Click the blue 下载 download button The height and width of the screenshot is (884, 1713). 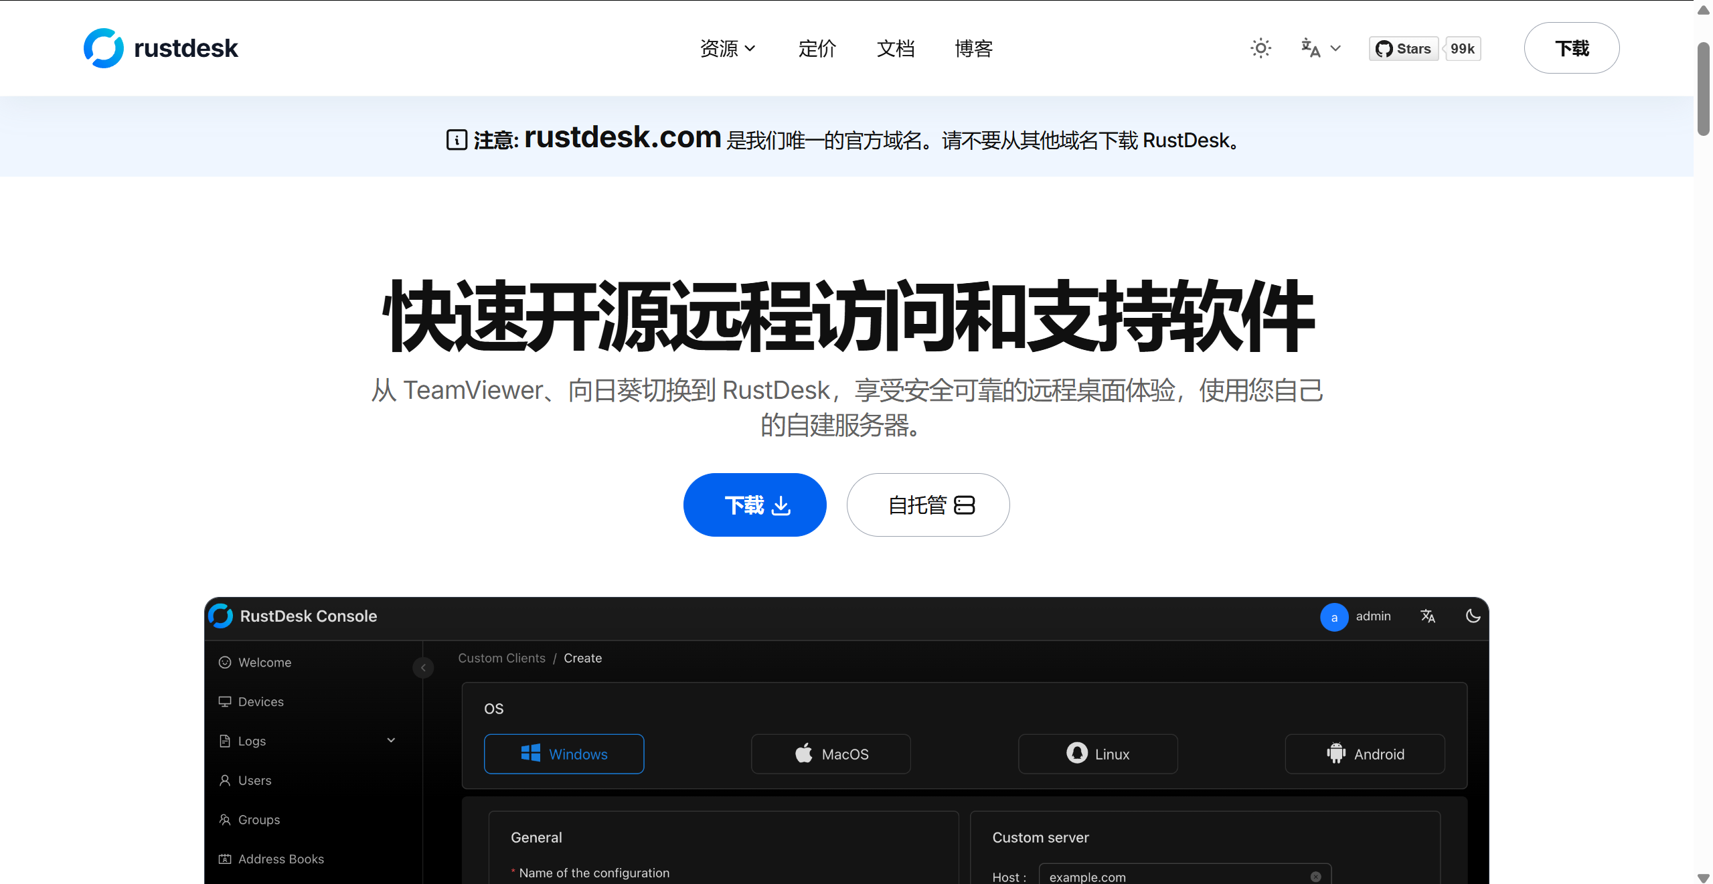754,505
